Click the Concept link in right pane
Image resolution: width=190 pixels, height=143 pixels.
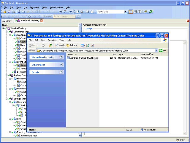point(88,29)
